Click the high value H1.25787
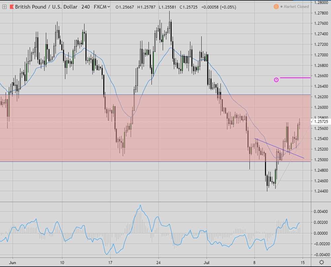The height and width of the screenshot is (267, 331). [x=146, y=7]
